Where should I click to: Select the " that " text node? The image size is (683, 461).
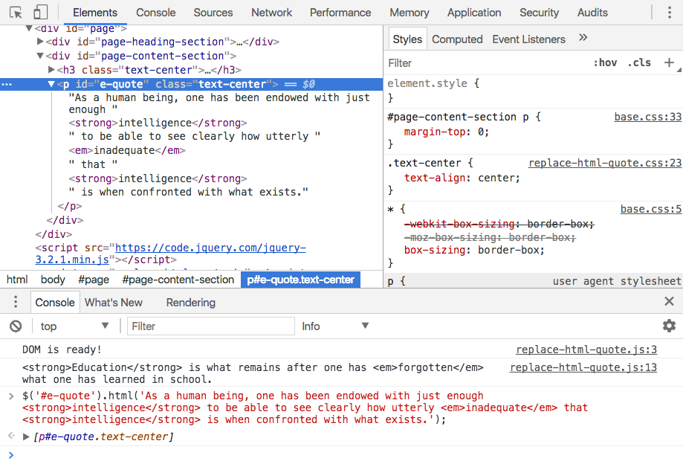pos(93,164)
